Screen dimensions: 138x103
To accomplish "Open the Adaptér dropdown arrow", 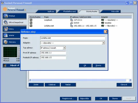I will tap(103, 43).
